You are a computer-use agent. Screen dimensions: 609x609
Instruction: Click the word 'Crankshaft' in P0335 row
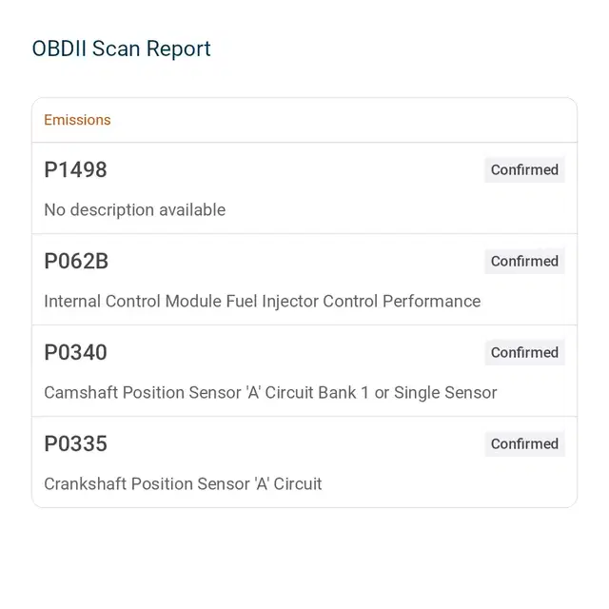point(85,484)
